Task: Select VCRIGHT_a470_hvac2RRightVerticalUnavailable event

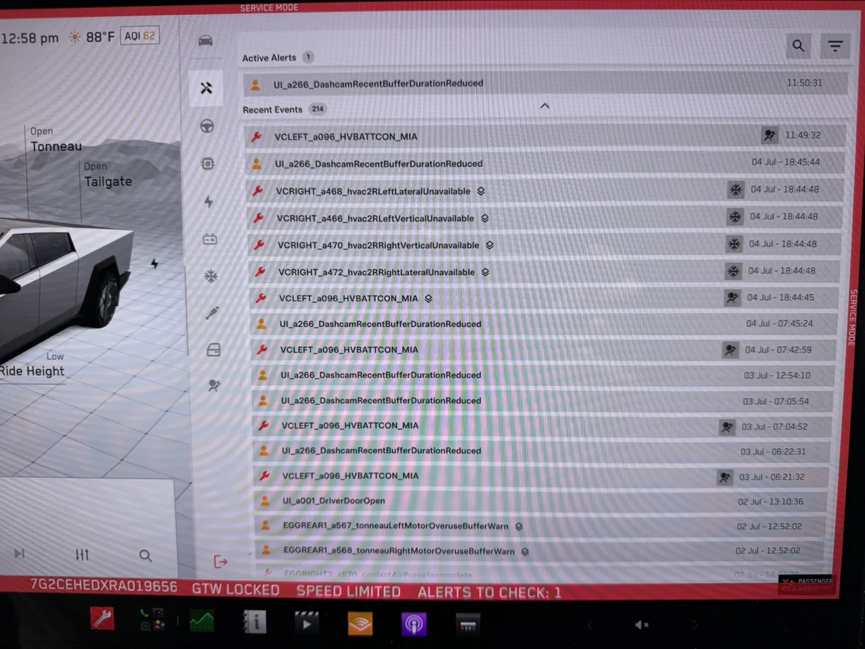Action: [x=546, y=245]
